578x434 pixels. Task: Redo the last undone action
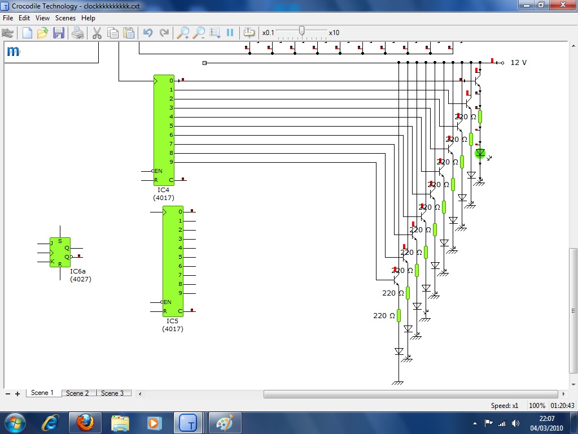pyautogui.click(x=164, y=33)
